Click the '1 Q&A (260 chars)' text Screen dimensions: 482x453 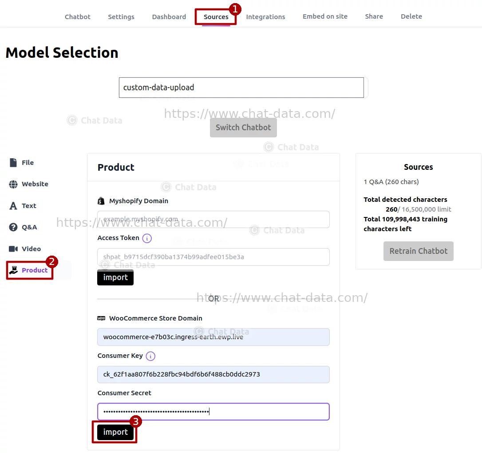(391, 182)
